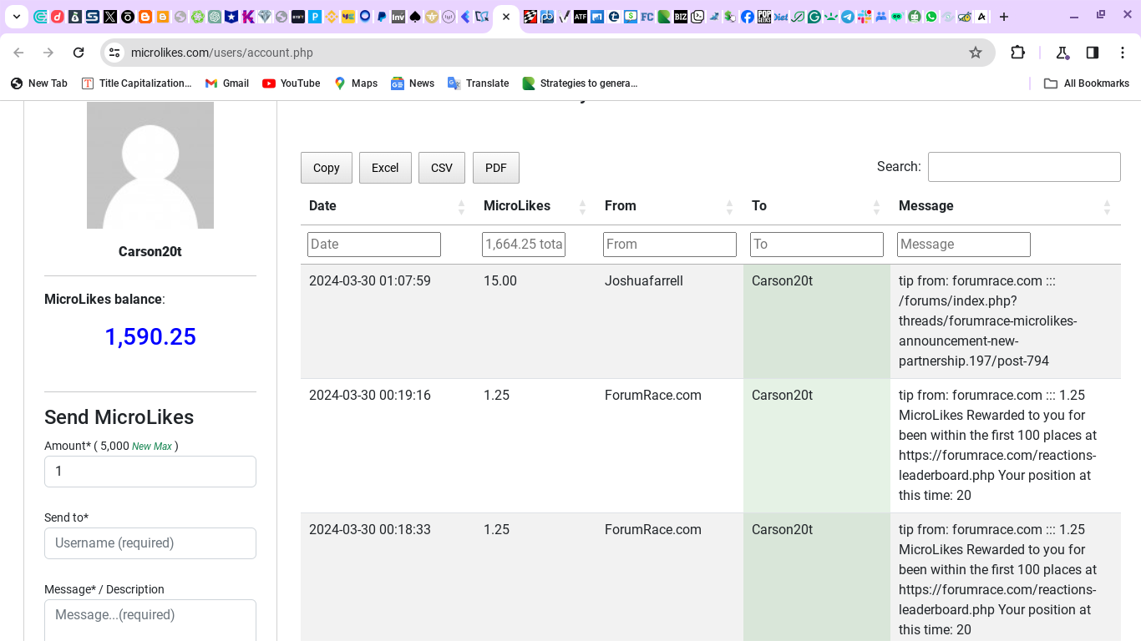The width and height of the screenshot is (1141, 641).
Task: Go back to previous page
Action: 18,53
